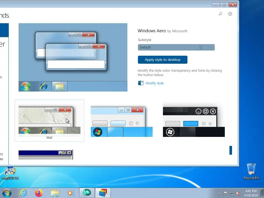Click the muted volume tray icon
Viewport: 264px width, 198px height.
click(x=238, y=193)
